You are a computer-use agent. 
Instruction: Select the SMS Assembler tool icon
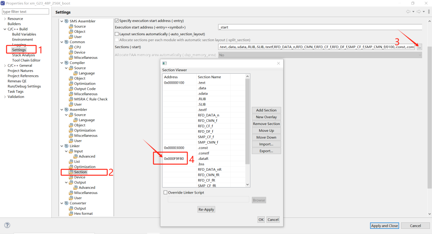pyautogui.click(x=66, y=21)
